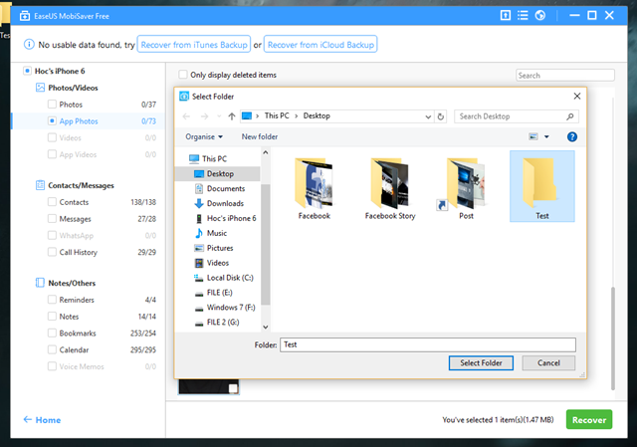Click Recover from iTunes Backup

click(x=194, y=44)
